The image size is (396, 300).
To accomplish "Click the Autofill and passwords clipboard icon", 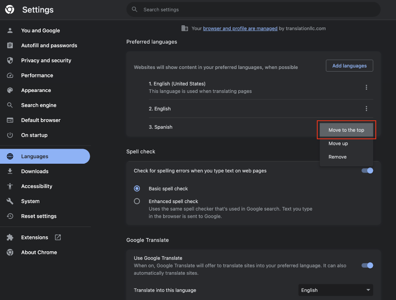I will click(10, 46).
